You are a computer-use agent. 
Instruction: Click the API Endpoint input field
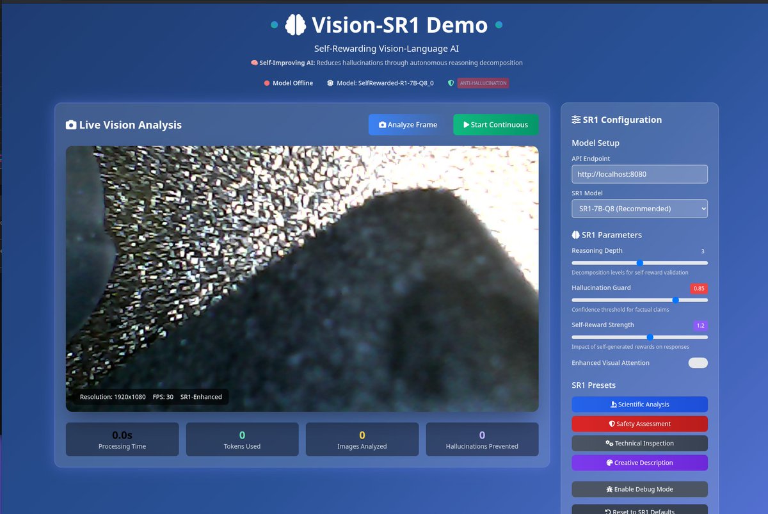tap(639, 174)
